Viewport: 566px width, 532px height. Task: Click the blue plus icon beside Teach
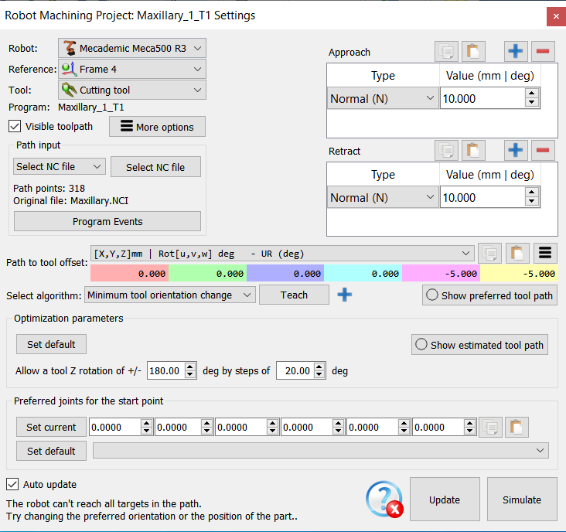coord(345,295)
